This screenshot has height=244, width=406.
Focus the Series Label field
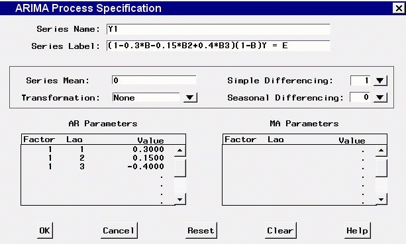pyautogui.click(x=219, y=46)
